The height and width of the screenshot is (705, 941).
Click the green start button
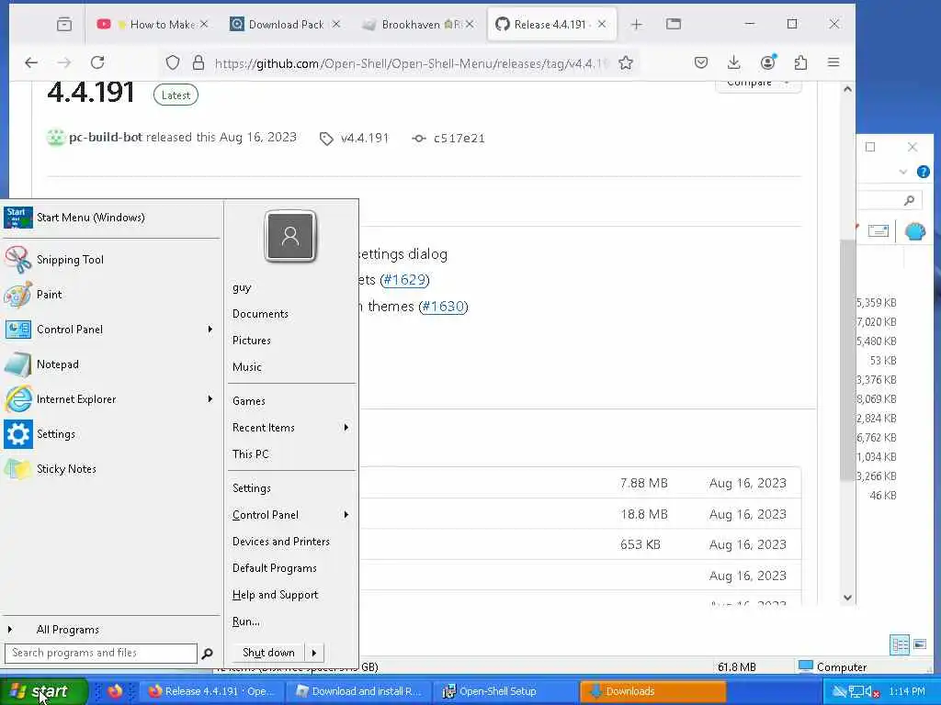43,692
